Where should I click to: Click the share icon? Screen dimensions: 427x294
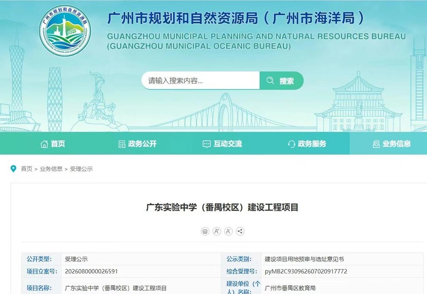pyautogui.click(x=240, y=231)
